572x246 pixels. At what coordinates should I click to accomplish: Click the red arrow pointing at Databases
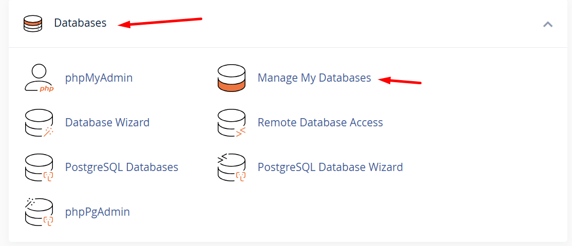(x=160, y=22)
